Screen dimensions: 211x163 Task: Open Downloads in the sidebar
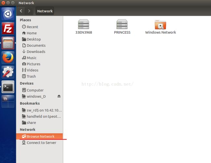click(40, 52)
